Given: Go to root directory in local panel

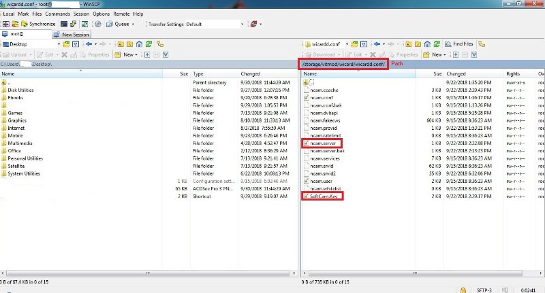Looking at the screenshot, I should [x=130, y=44].
